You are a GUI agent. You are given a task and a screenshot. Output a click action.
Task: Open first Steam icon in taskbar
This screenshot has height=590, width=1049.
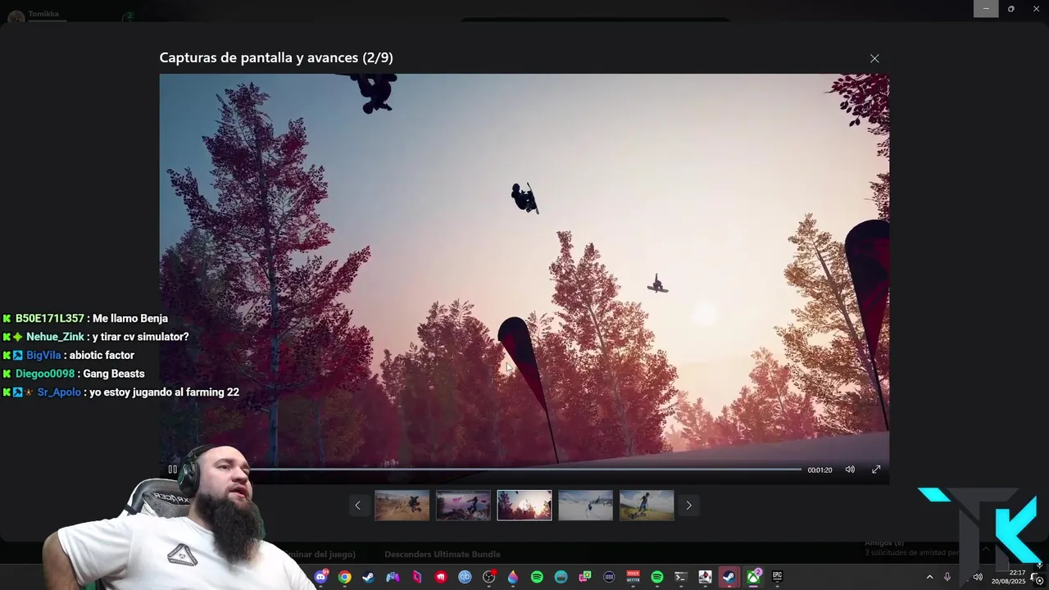pyautogui.click(x=369, y=577)
